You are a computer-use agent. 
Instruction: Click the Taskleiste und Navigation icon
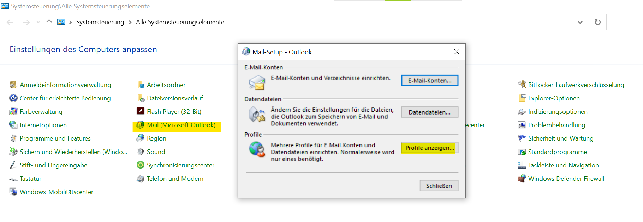(x=522, y=165)
